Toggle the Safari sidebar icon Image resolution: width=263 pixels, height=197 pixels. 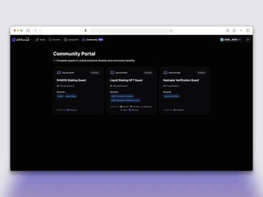[x=28, y=30]
